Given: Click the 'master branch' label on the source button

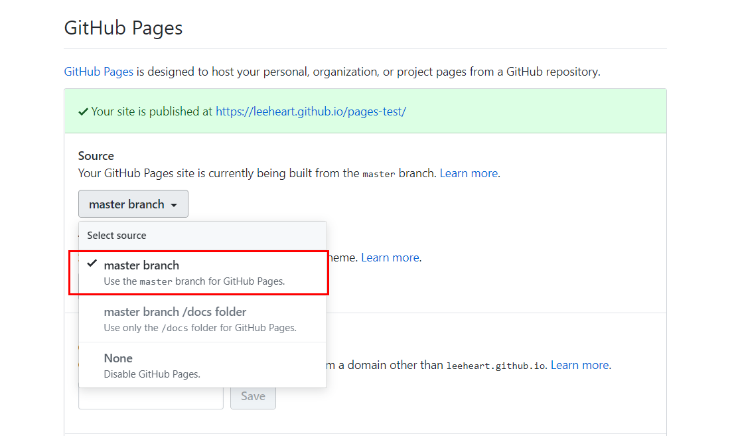Looking at the screenshot, I should 126,204.
